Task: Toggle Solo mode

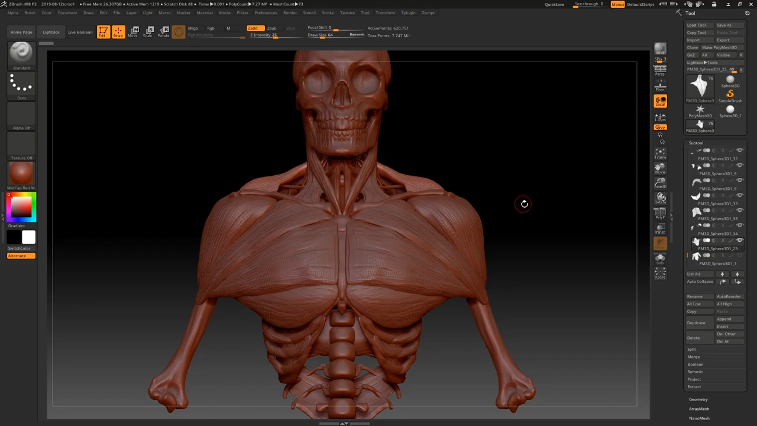Action: [x=660, y=259]
